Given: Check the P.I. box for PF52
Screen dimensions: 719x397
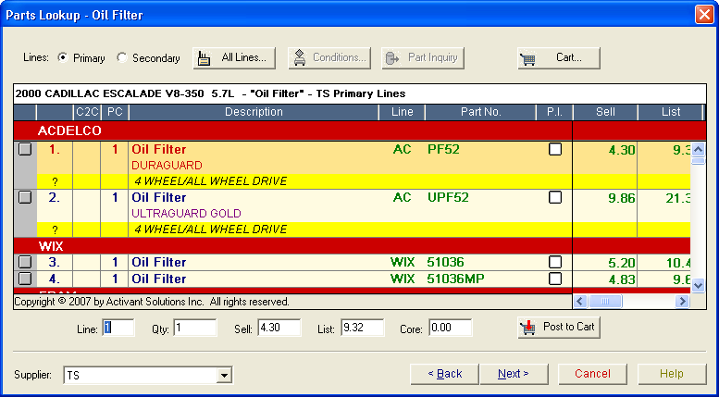Looking at the screenshot, I should point(555,149).
